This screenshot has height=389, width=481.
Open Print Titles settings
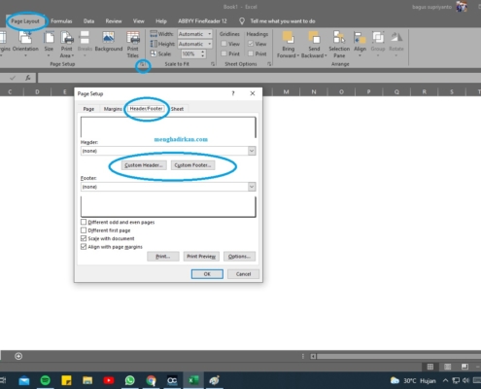[133, 45]
